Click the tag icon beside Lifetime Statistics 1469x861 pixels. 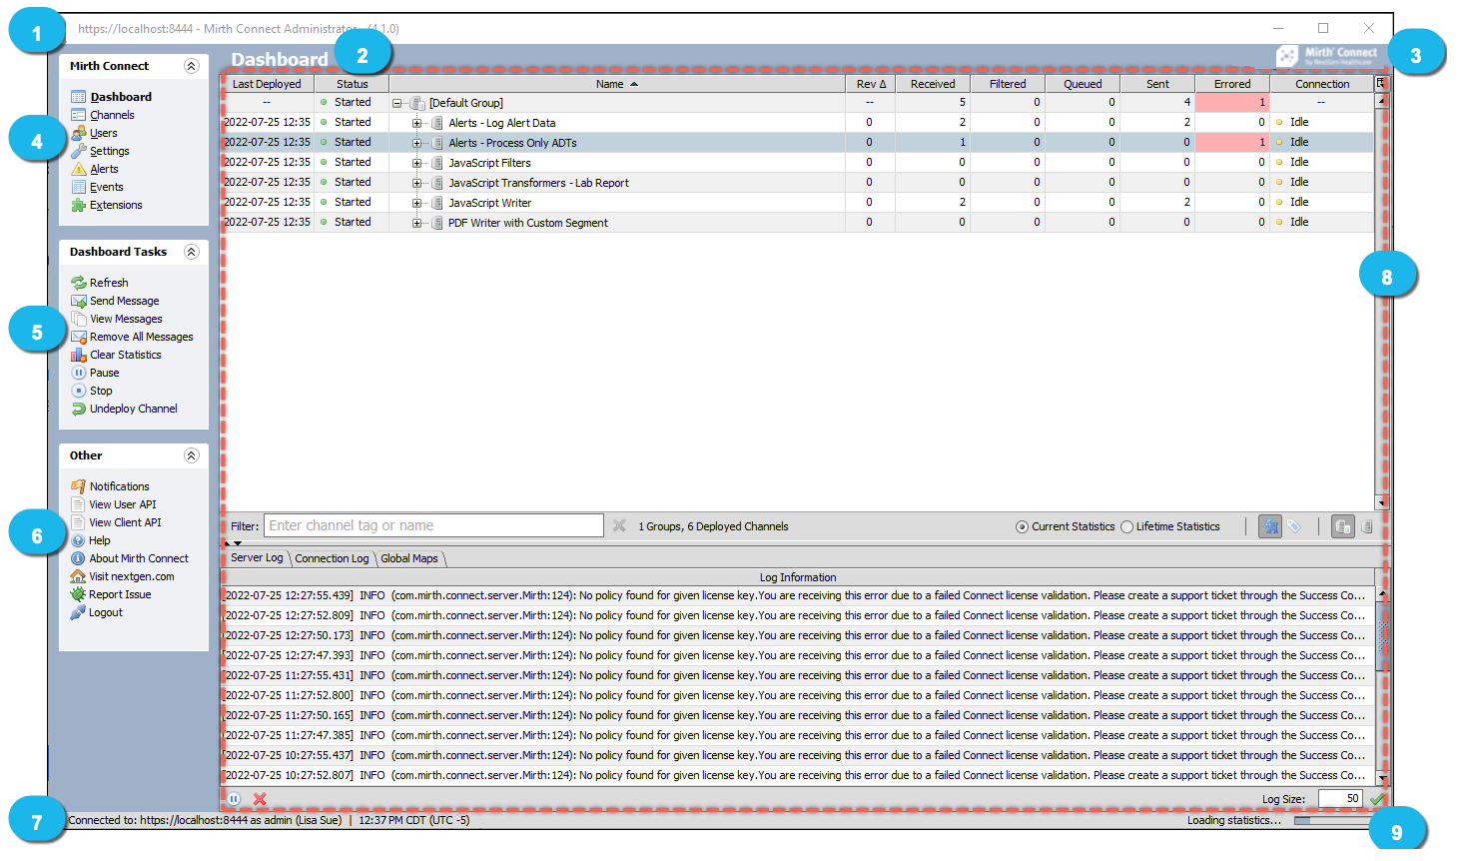tap(1294, 526)
